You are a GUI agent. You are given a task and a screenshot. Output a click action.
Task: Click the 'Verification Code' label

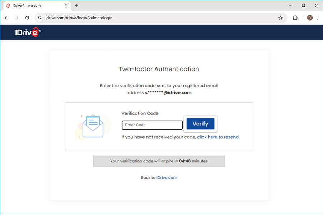point(140,113)
